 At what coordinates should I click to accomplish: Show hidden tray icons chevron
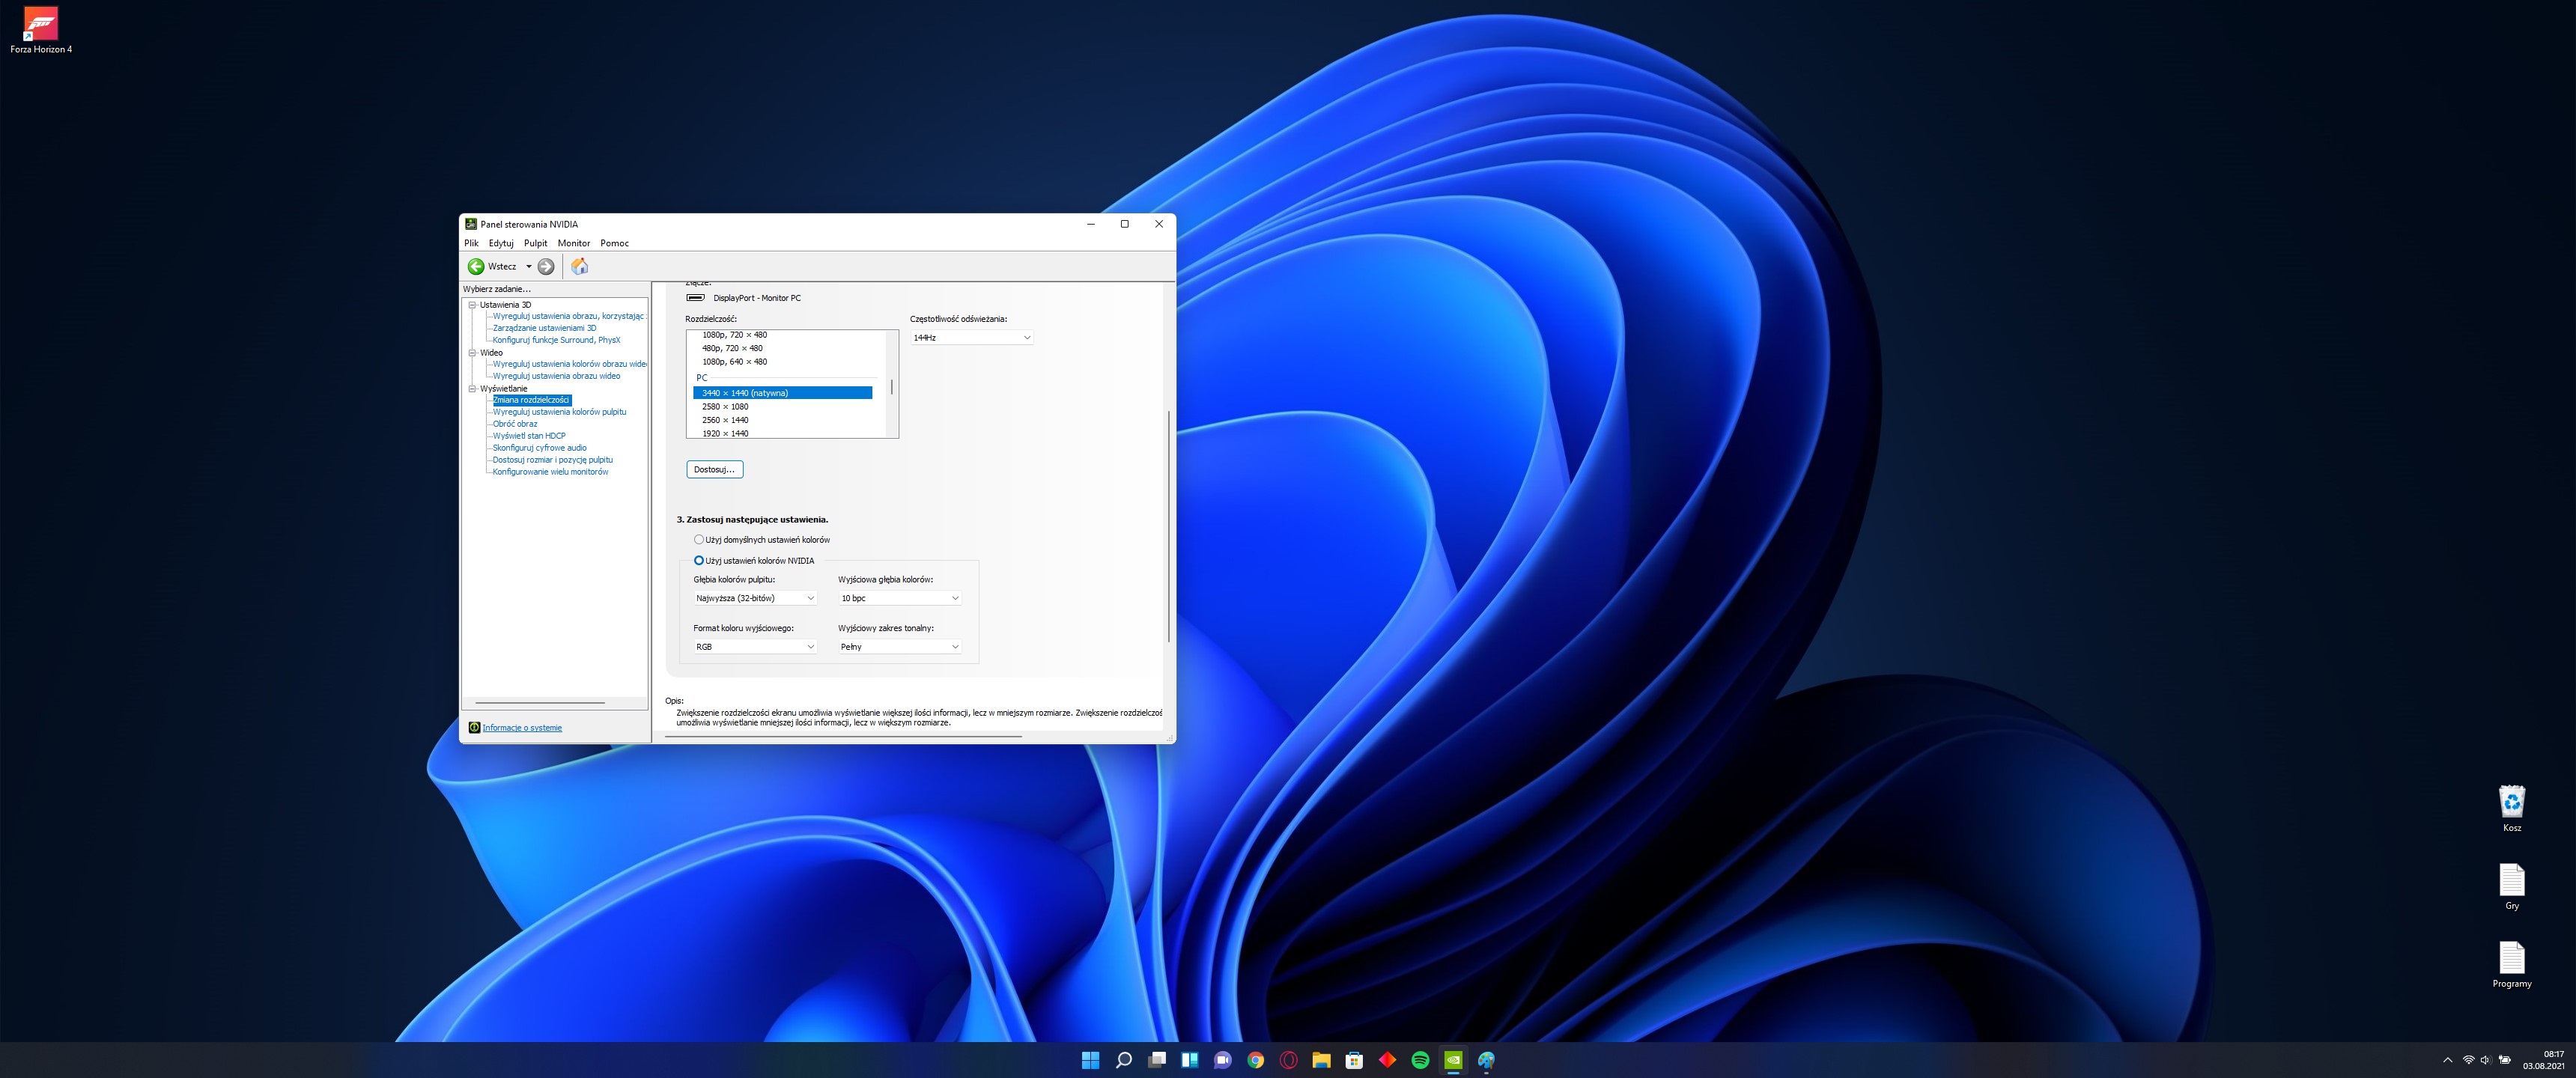tap(2447, 1060)
